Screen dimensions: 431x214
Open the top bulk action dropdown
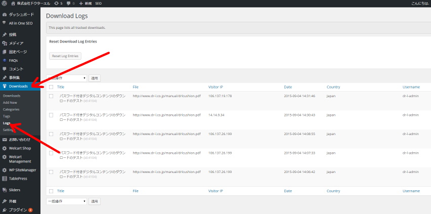coord(66,78)
